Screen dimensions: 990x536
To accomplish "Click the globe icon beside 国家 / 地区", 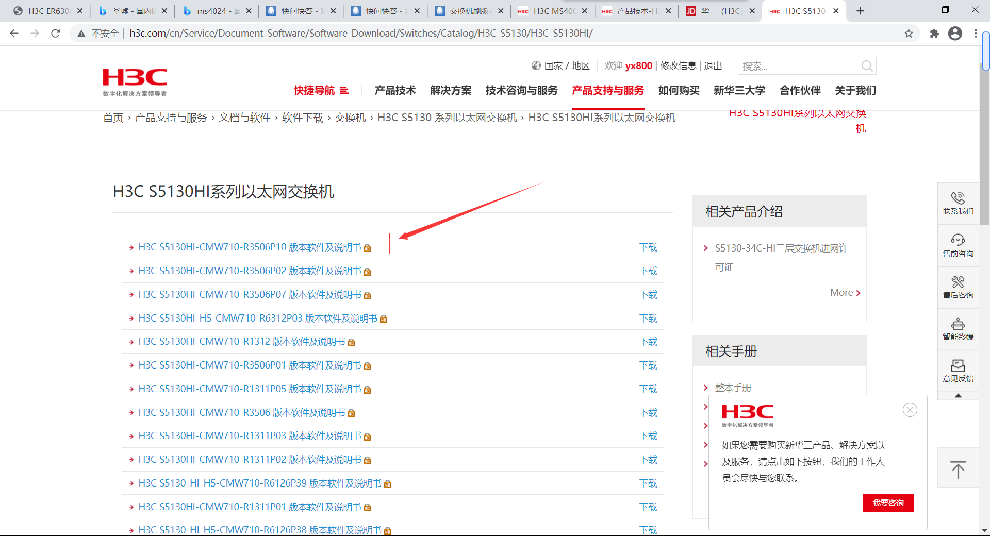I will click(536, 65).
